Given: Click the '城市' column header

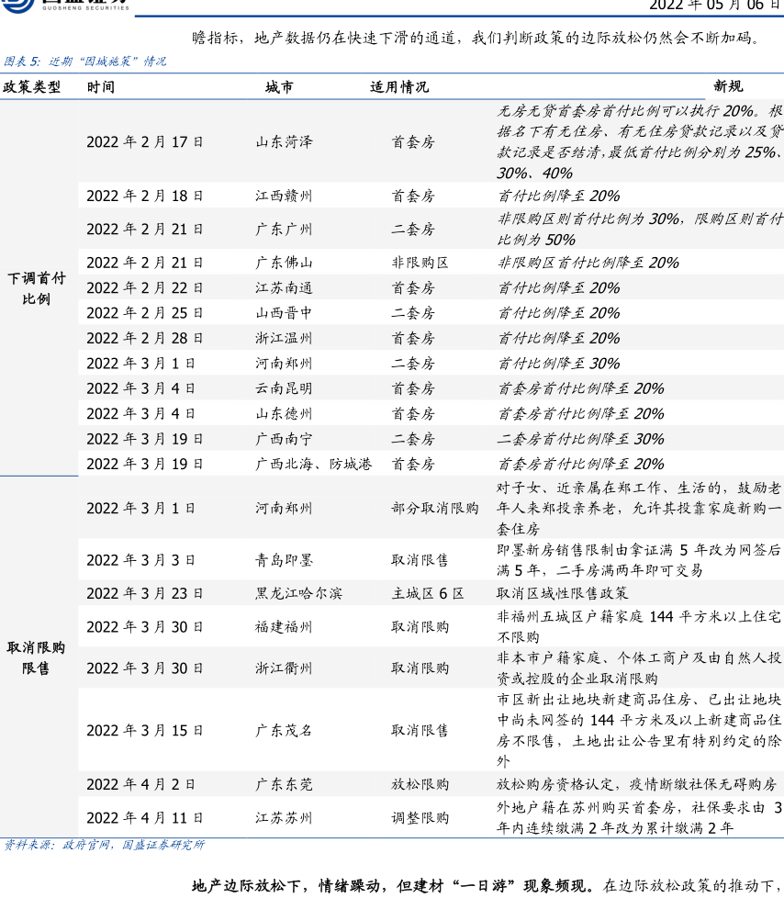Looking at the screenshot, I should 279,87.
